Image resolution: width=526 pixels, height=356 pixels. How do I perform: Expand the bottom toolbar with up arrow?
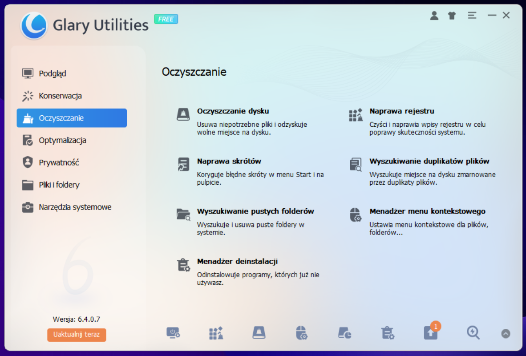[x=506, y=333]
